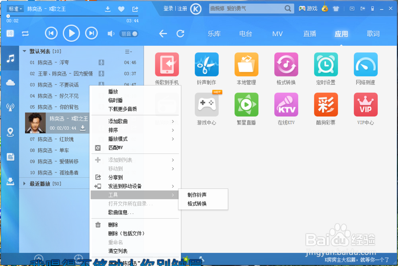
Task: Expand the 发送到移动设备 submenu
Action: (135, 186)
